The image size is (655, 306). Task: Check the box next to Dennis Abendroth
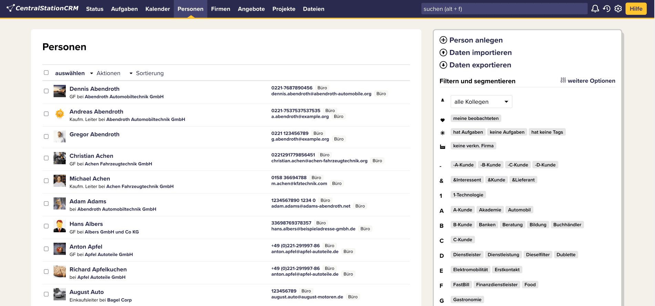click(46, 91)
